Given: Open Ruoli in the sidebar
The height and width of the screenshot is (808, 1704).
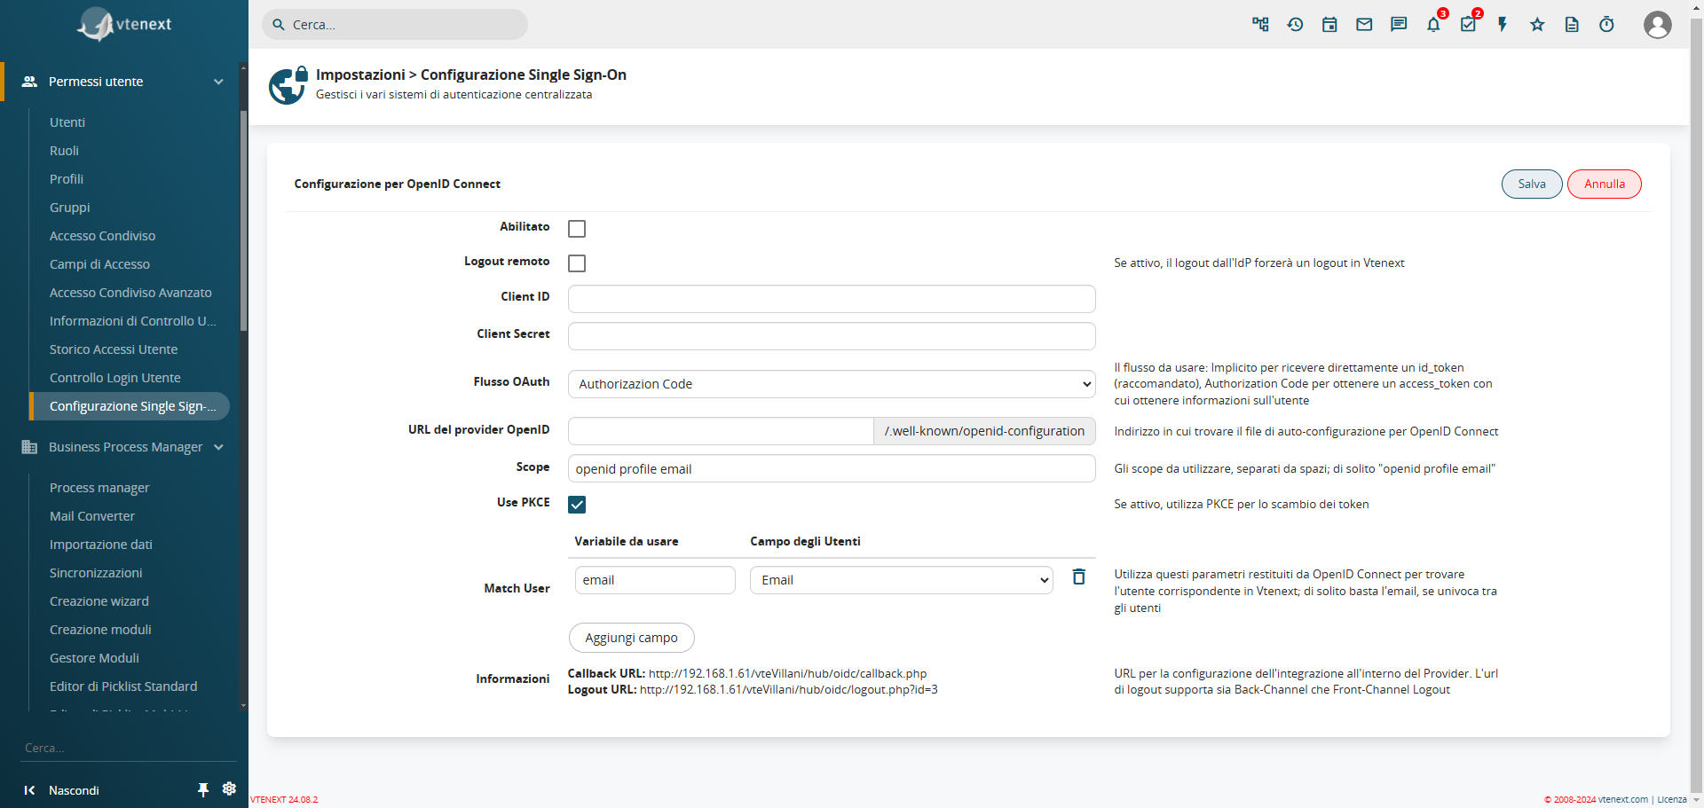Looking at the screenshot, I should tap(64, 151).
